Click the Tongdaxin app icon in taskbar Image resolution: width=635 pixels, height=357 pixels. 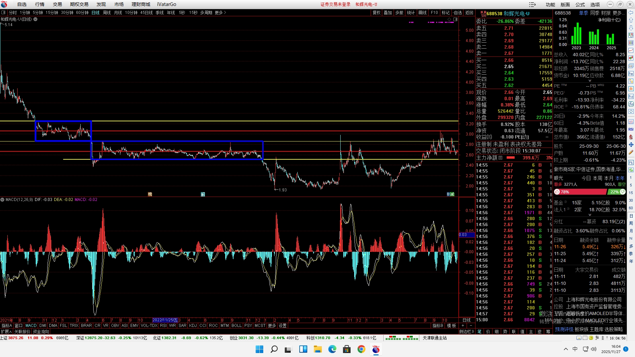[376, 349]
